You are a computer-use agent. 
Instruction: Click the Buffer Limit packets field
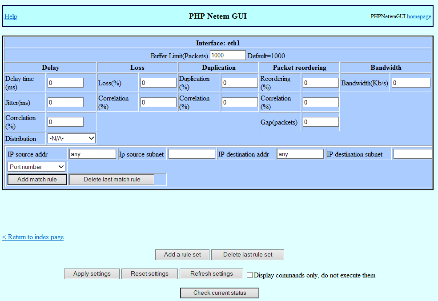[x=228, y=55]
